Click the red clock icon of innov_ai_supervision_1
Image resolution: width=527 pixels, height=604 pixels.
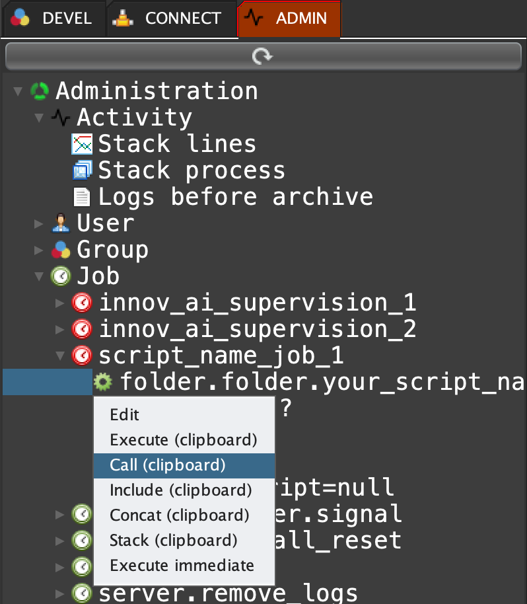82,303
